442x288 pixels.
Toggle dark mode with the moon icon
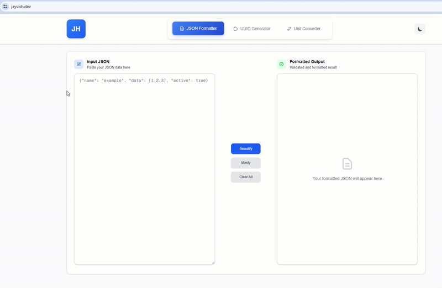420,29
